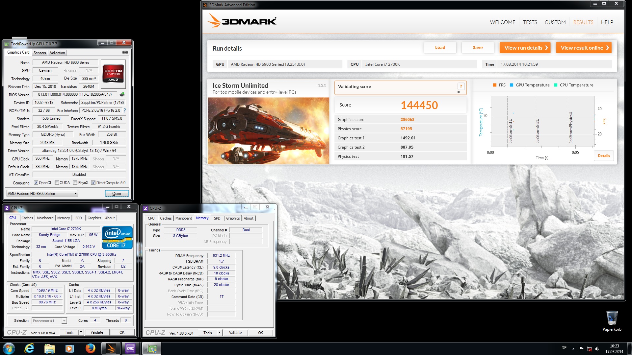Click the network tray icon

589,348
